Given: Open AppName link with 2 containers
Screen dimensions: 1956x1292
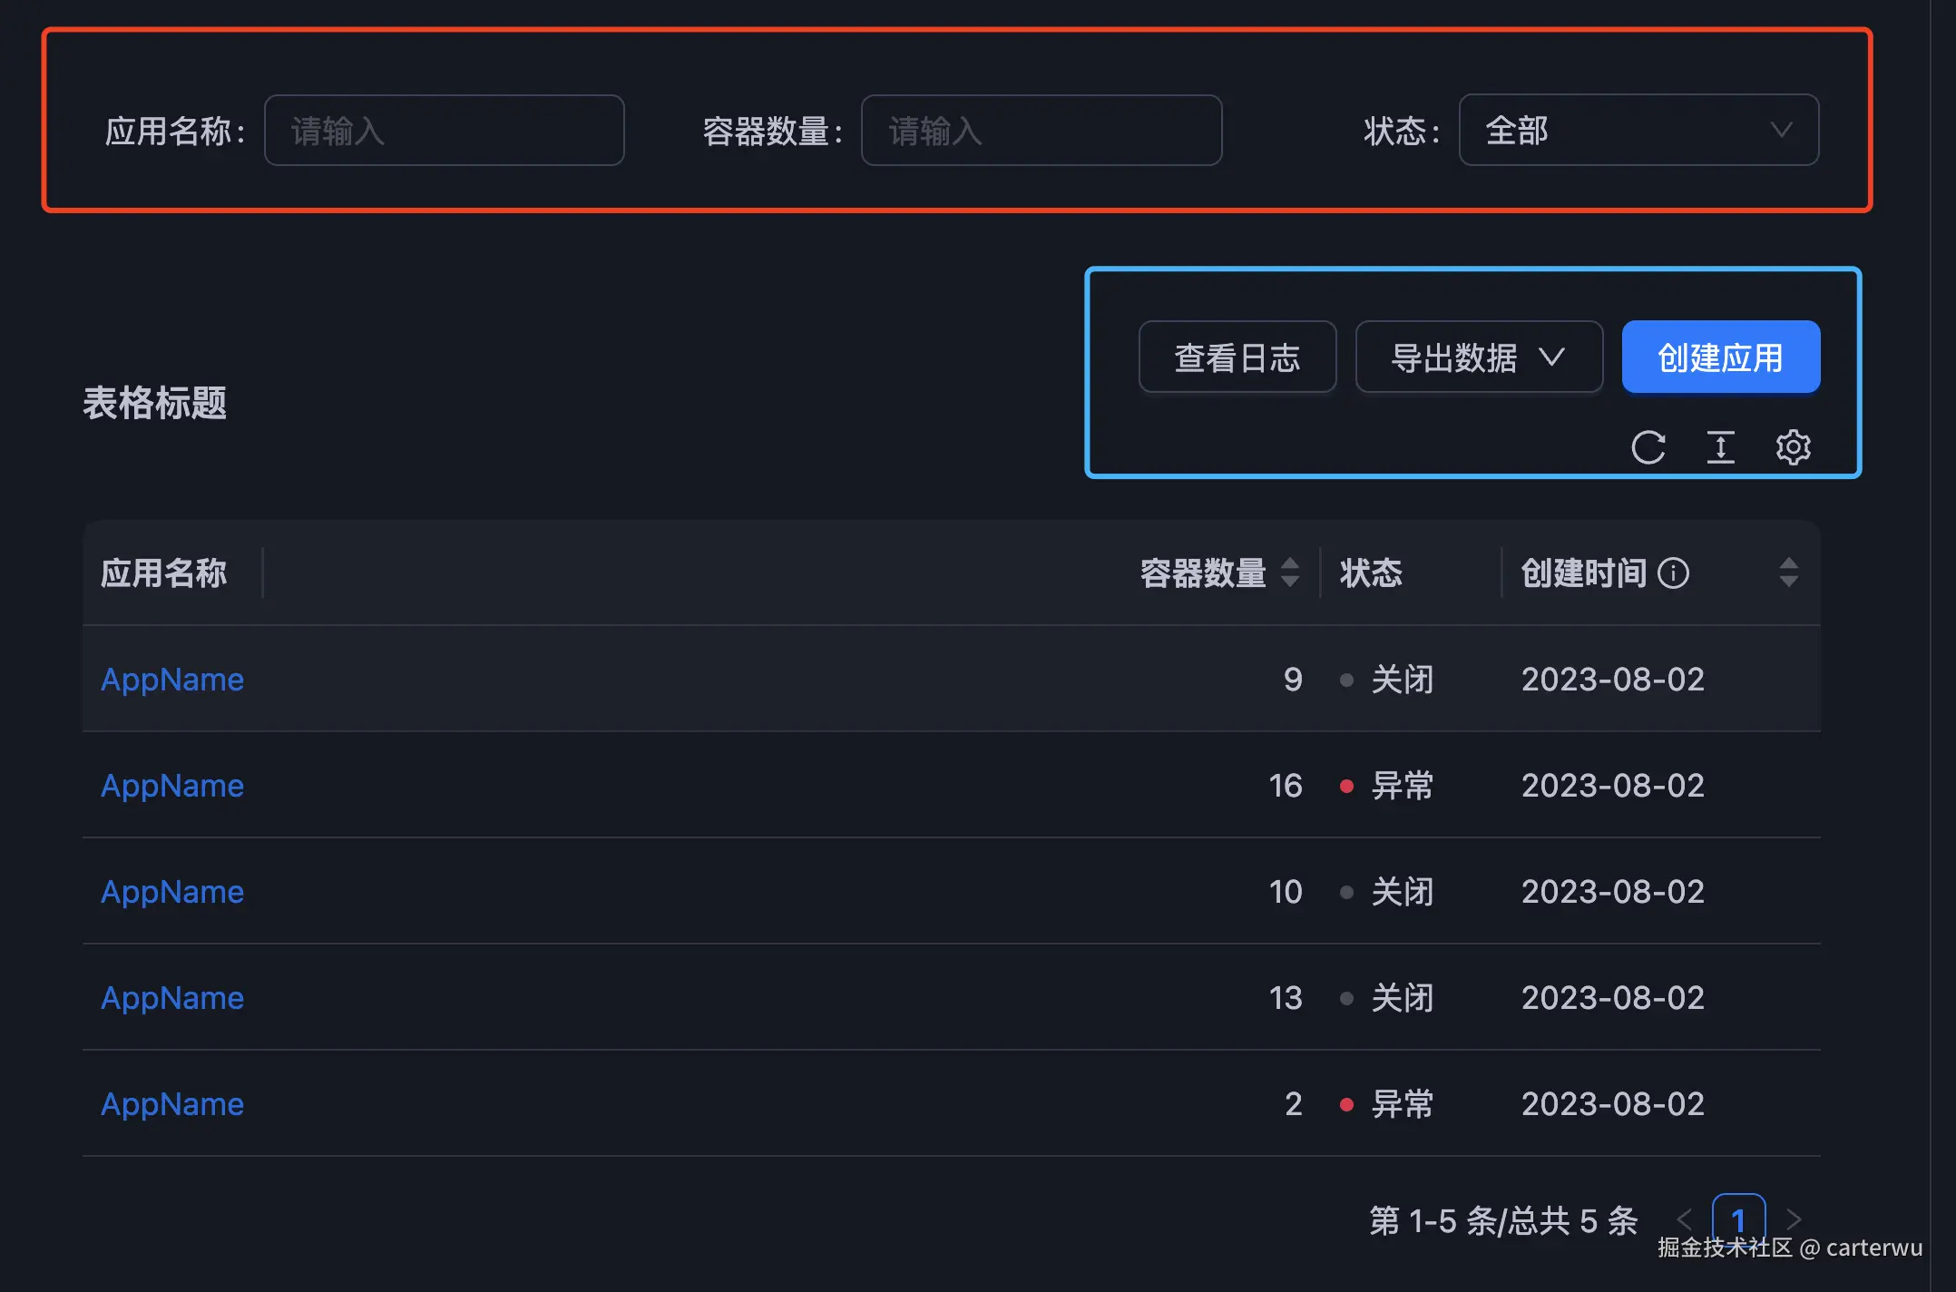Looking at the screenshot, I should tap(172, 1104).
